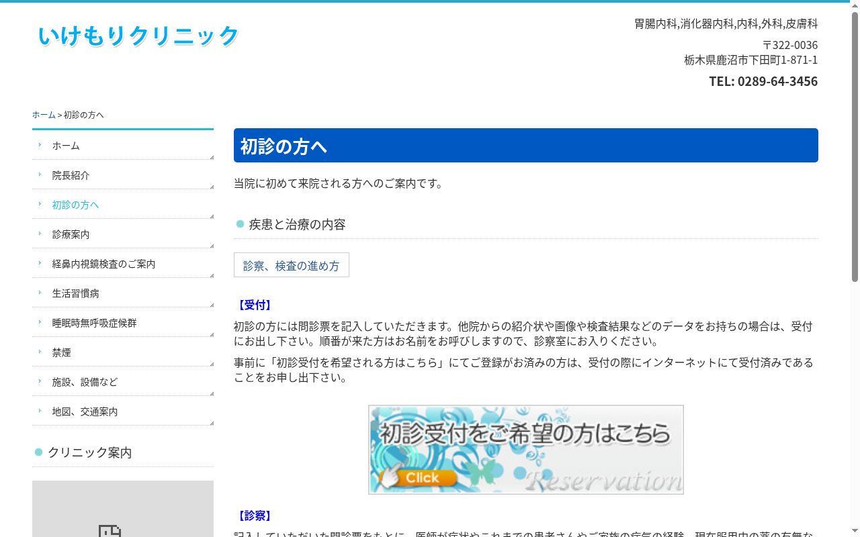The image size is (860, 537).
Task: Click the 初診の方へ blue page heading
Action: click(x=526, y=146)
